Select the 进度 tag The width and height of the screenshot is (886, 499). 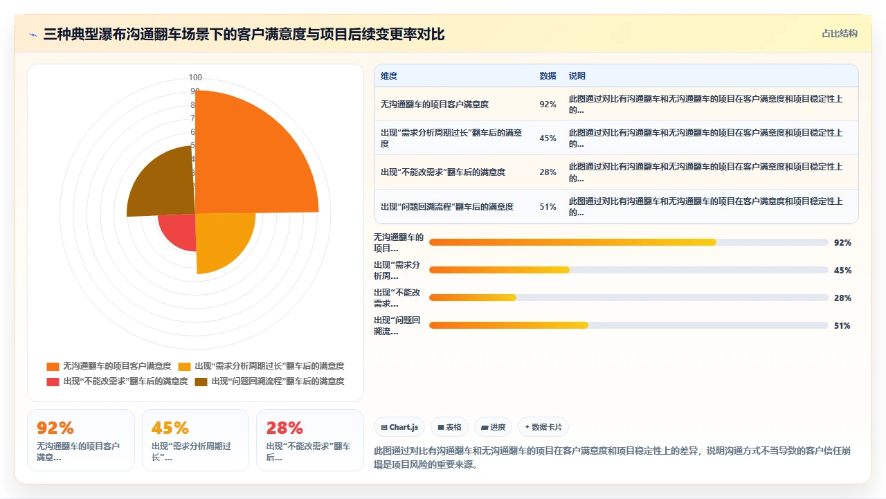(494, 428)
